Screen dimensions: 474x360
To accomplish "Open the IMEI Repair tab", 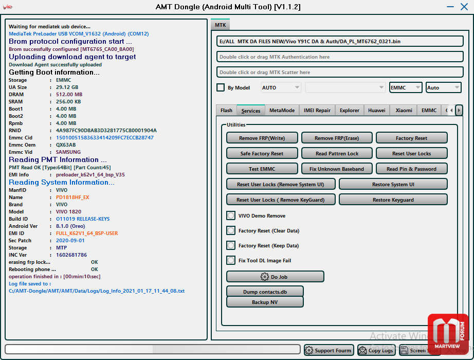I will tap(317, 111).
